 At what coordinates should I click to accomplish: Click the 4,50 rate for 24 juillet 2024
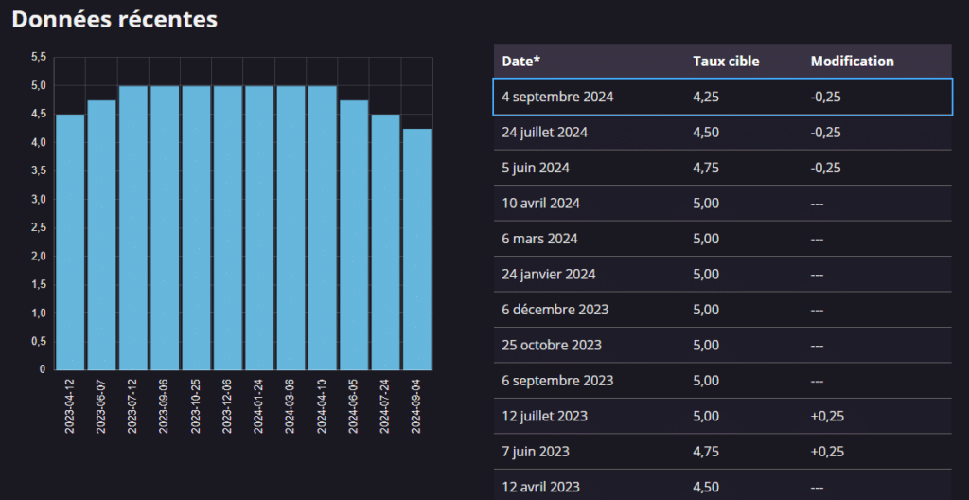706,133
